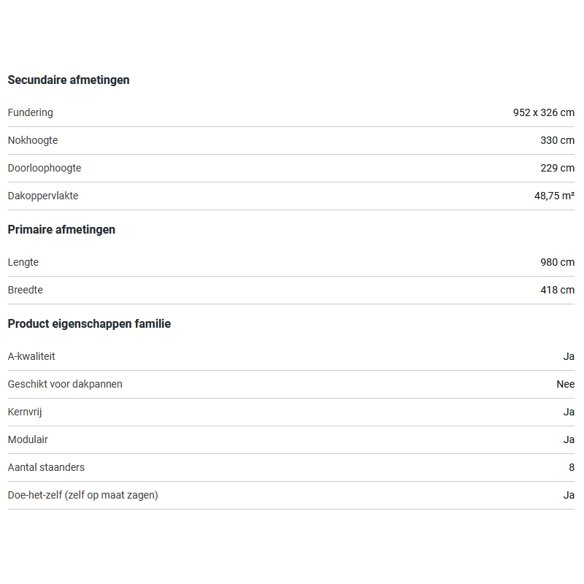Click the 330 cm nokhoogte value

pos(557,141)
